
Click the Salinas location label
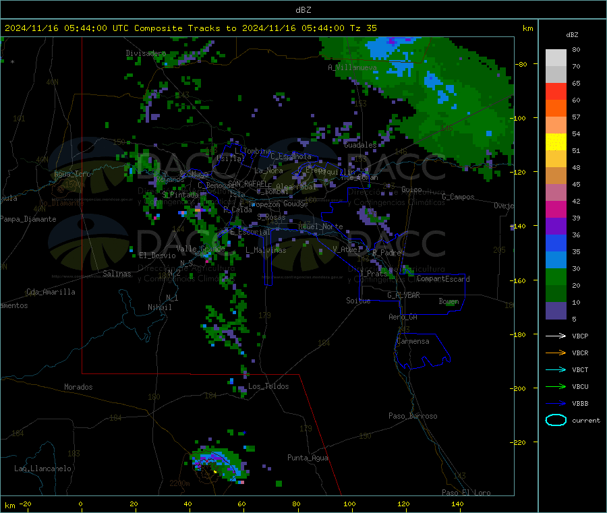[x=117, y=274]
